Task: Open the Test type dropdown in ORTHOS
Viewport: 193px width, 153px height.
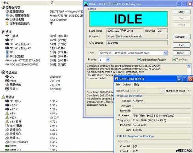Action: 165,53
